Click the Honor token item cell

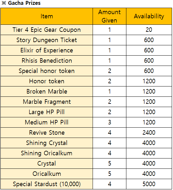click(47, 81)
